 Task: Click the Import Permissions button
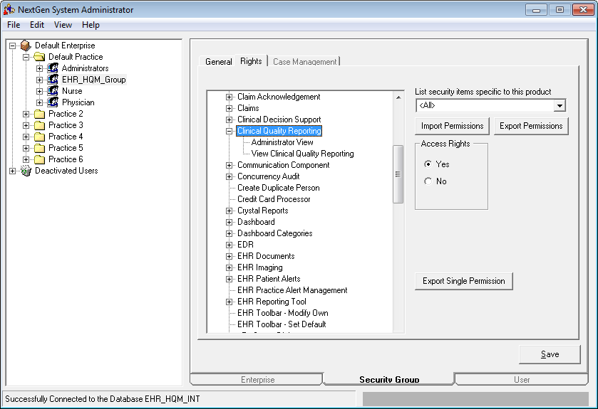(x=452, y=126)
